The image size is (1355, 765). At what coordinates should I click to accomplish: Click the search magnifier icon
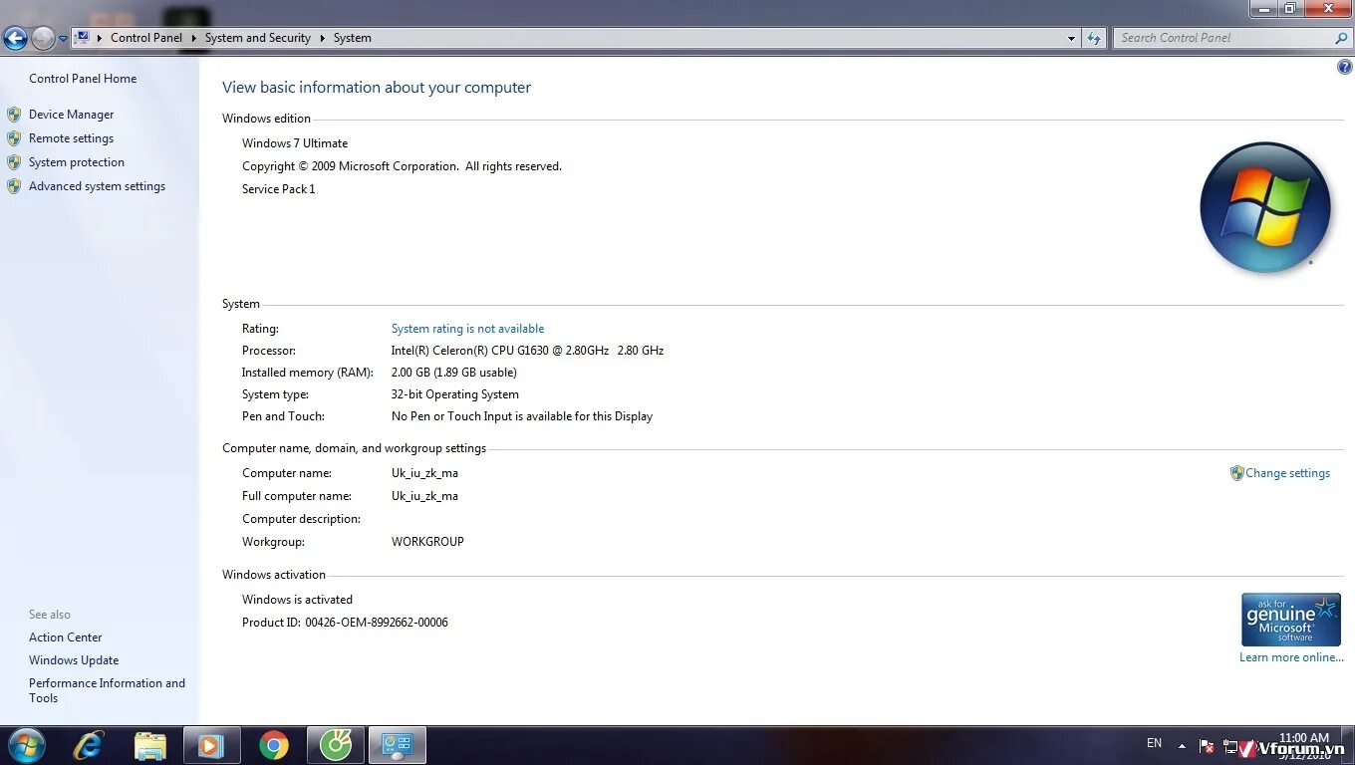point(1341,38)
